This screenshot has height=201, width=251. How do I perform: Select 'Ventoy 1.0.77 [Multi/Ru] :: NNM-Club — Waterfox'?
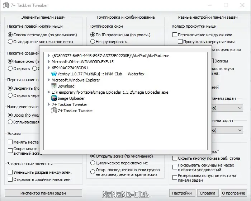coord(101,74)
